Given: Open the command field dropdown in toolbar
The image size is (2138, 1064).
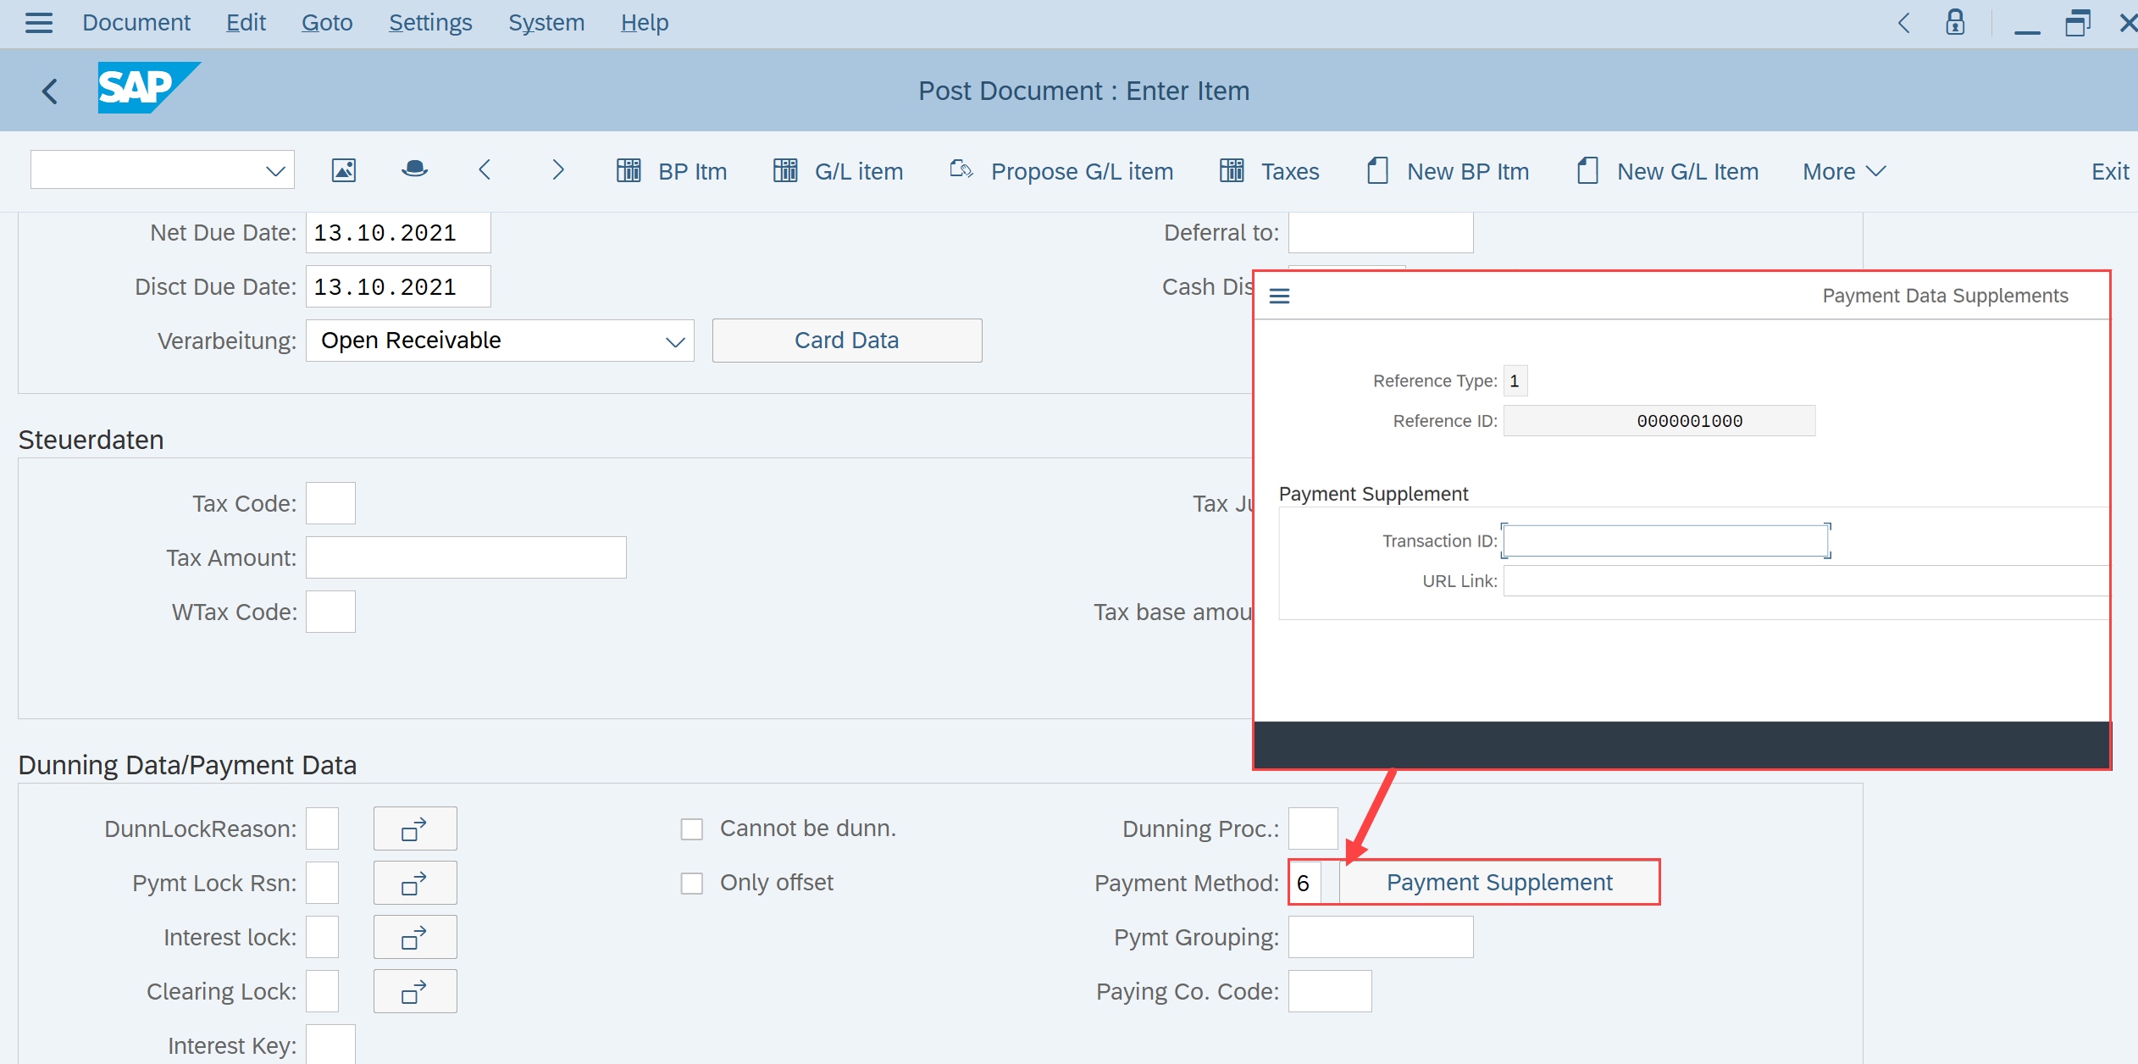Looking at the screenshot, I should (274, 171).
